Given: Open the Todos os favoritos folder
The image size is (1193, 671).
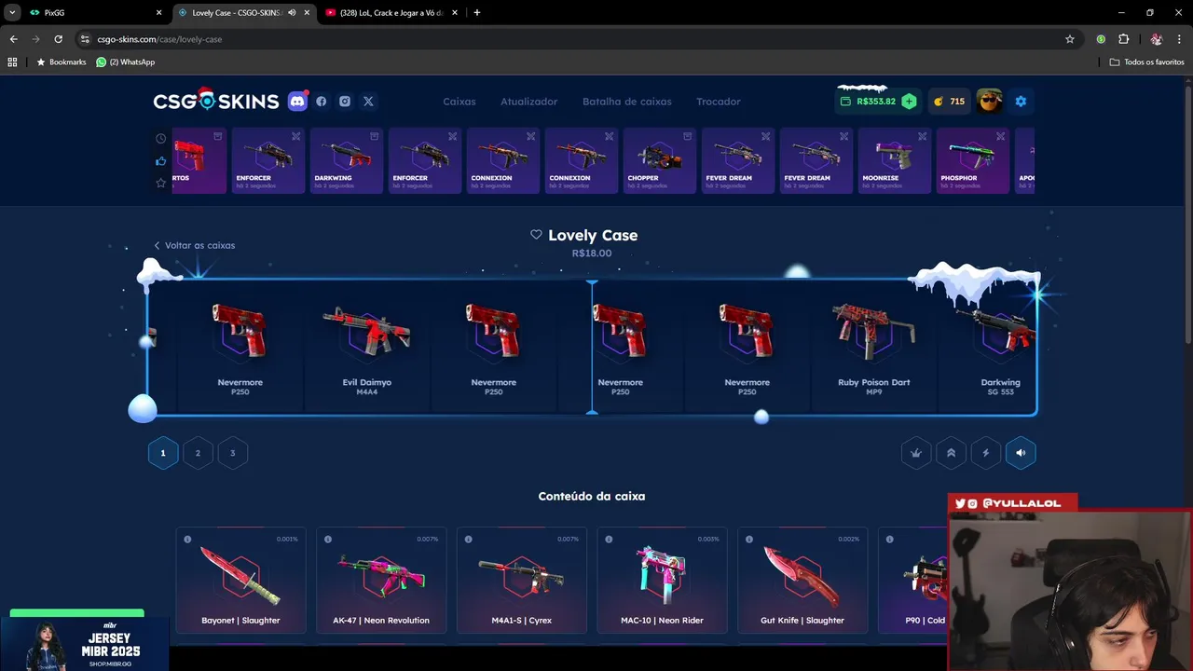Looking at the screenshot, I should [x=1146, y=62].
